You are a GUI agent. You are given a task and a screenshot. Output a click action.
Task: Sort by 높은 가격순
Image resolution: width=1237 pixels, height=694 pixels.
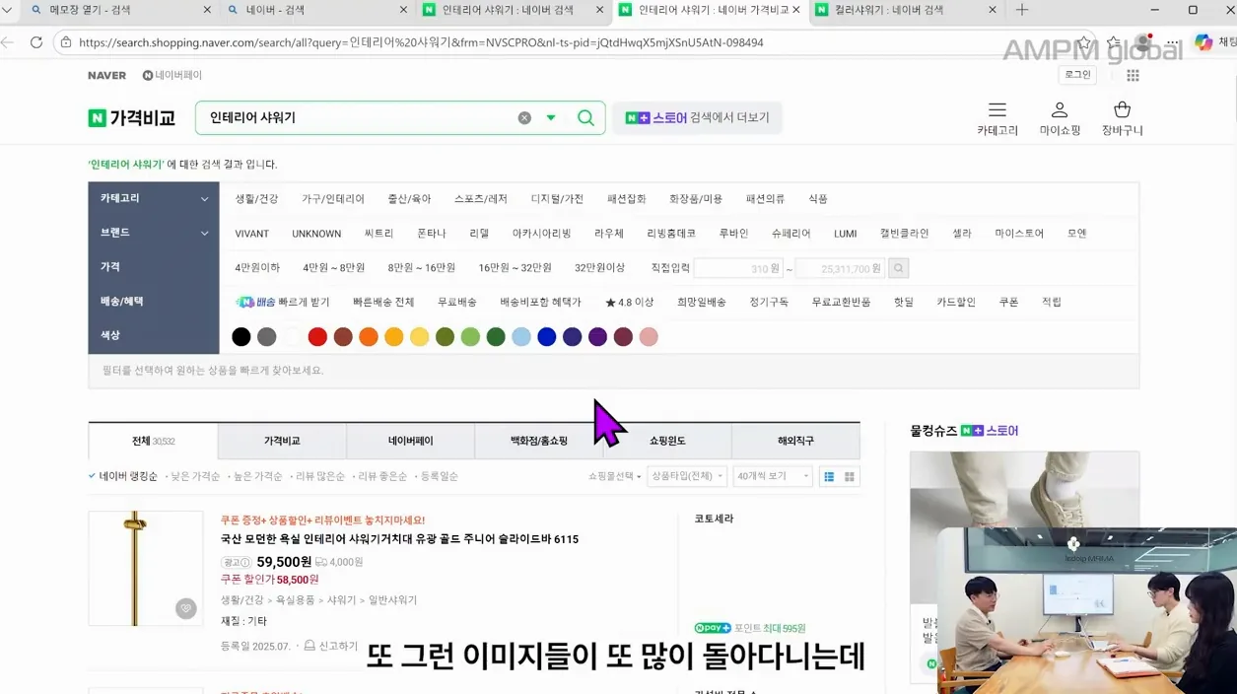click(x=257, y=476)
